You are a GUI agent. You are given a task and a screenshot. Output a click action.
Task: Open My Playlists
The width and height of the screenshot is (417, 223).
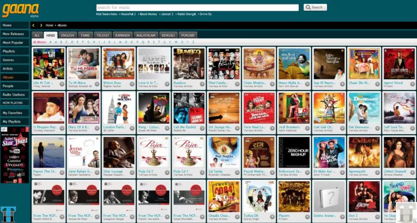15,122
